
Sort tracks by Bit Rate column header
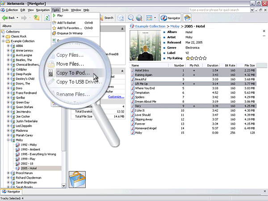pyautogui.click(x=228, y=66)
